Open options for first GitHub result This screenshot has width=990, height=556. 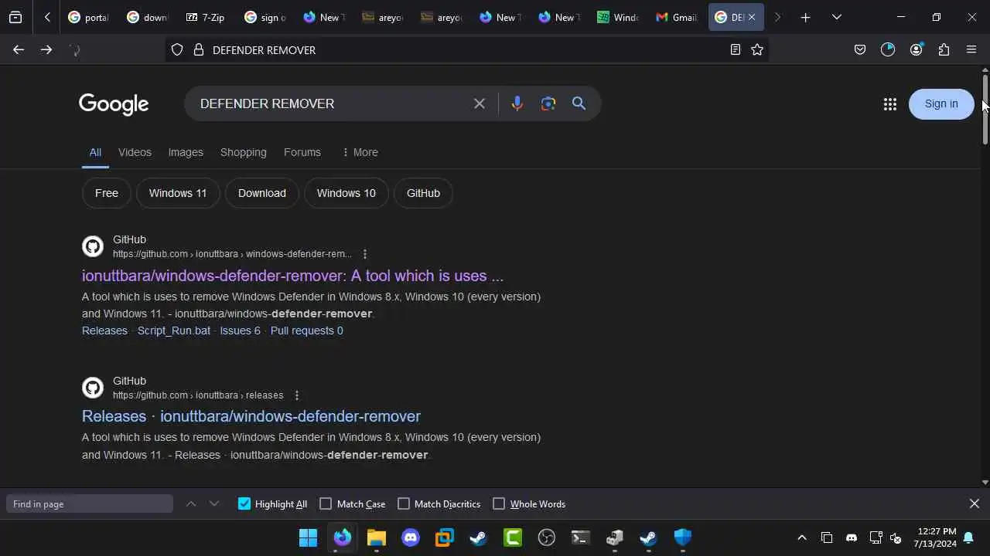(364, 254)
